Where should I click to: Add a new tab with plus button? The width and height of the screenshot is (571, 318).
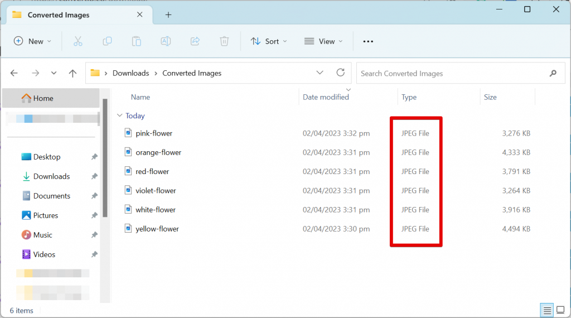click(168, 15)
